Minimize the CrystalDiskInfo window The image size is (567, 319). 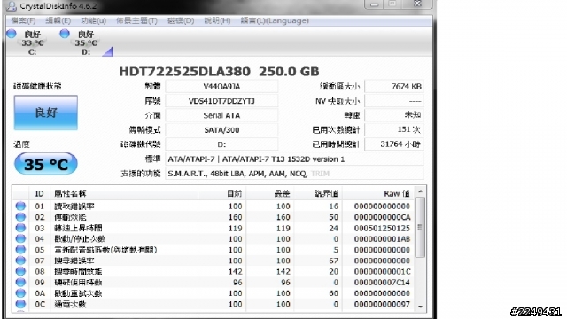374,4
